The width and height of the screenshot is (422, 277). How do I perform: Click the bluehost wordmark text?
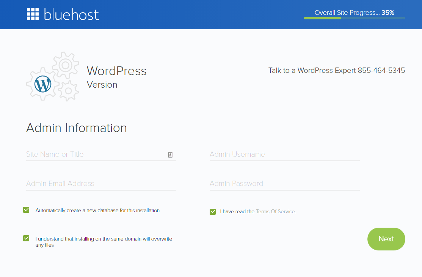72,14
